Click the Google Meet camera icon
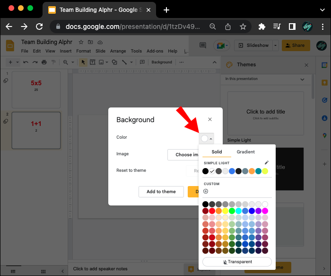 click(x=220, y=45)
